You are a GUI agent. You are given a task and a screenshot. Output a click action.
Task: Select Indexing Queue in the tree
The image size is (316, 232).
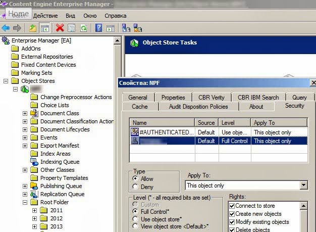coord(60,162)
